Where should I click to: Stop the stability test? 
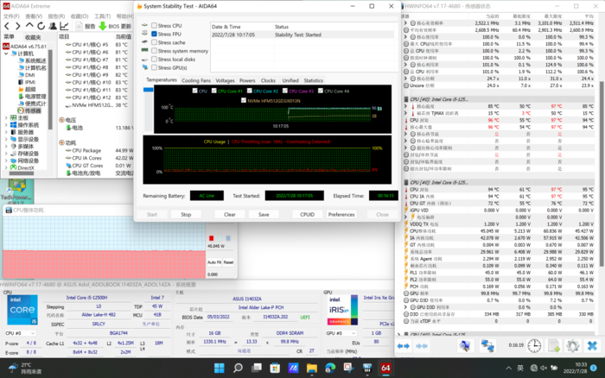186,214
